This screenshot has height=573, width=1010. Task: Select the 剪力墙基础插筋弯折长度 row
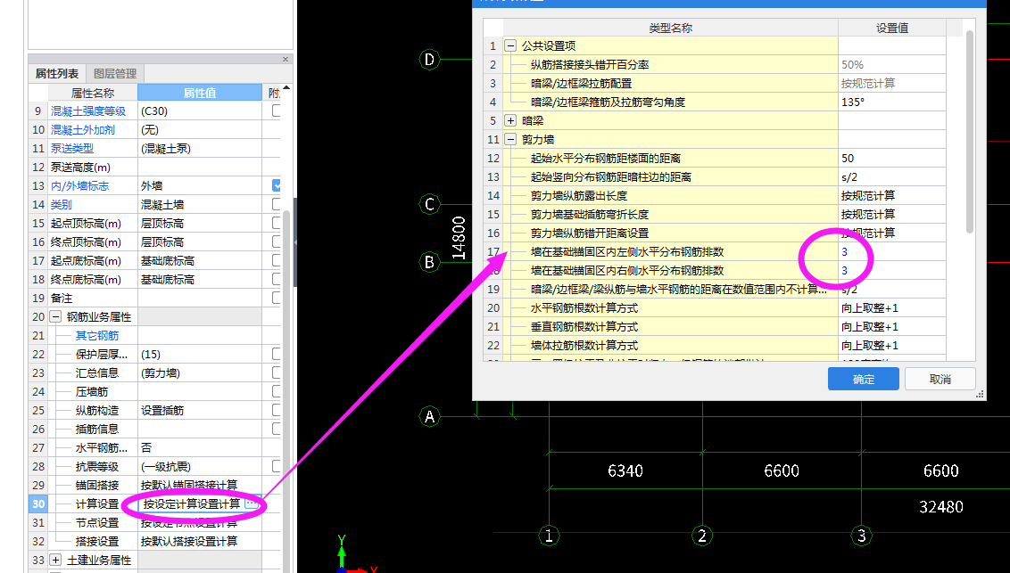tap(715, 214)
